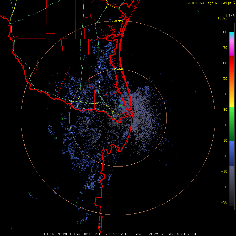Click the 0 value on dBZ scale

coord(226,156)
